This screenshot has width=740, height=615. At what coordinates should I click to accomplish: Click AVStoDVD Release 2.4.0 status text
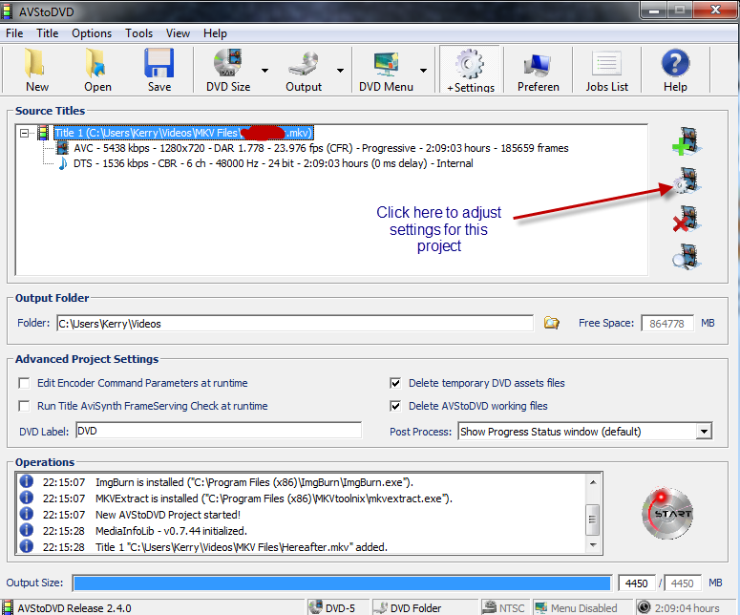tap(74, 608)
